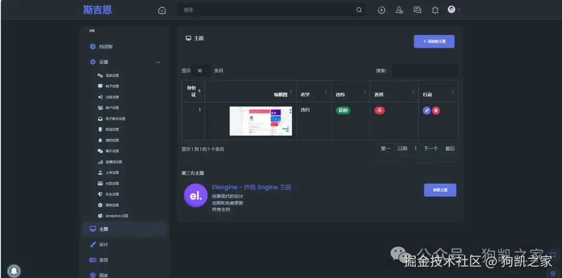Sort table by 行动 column

coord(438,91)
